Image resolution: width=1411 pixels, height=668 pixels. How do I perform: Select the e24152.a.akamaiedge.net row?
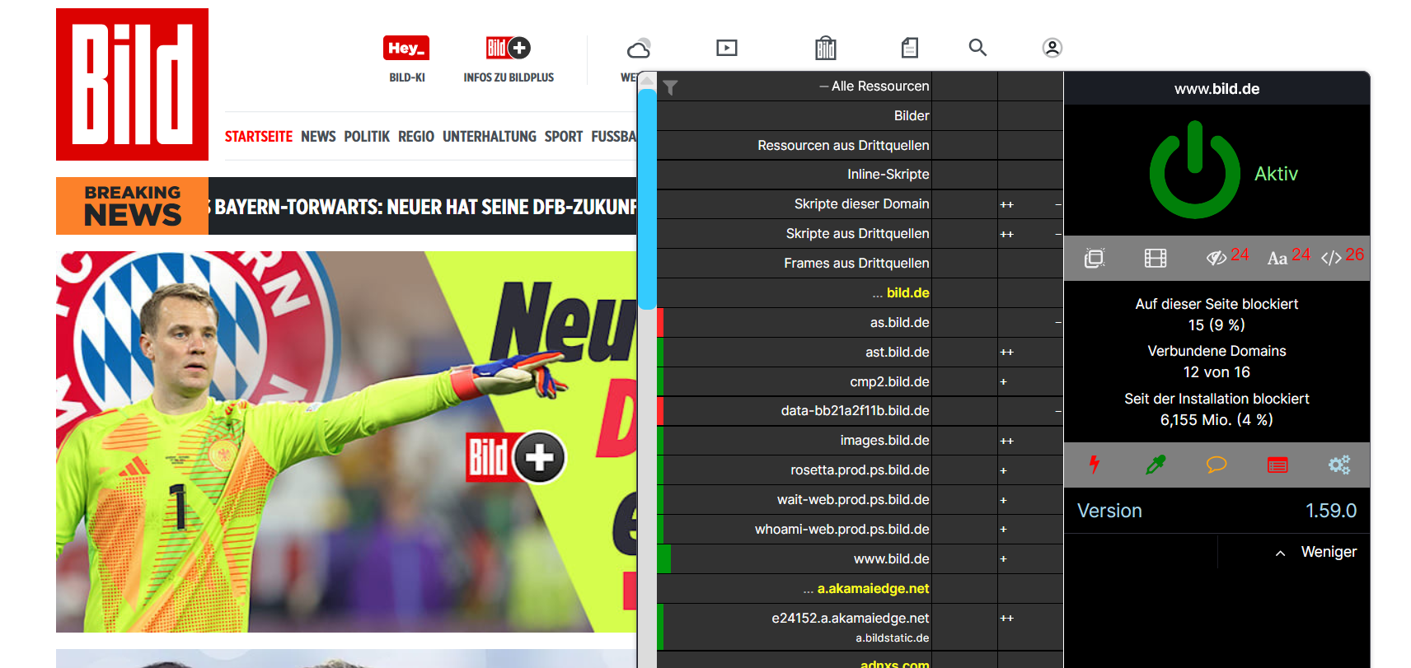[860, 627]
